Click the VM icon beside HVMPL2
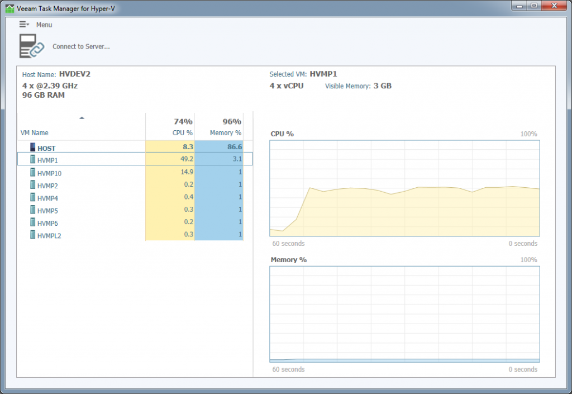Screen dimensions: 572x394 (32, 235)
